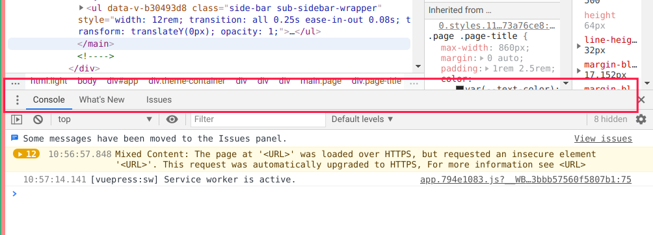653x235 pixels.
Task: Open console settings gear
Action: click(x=641, y=119)
